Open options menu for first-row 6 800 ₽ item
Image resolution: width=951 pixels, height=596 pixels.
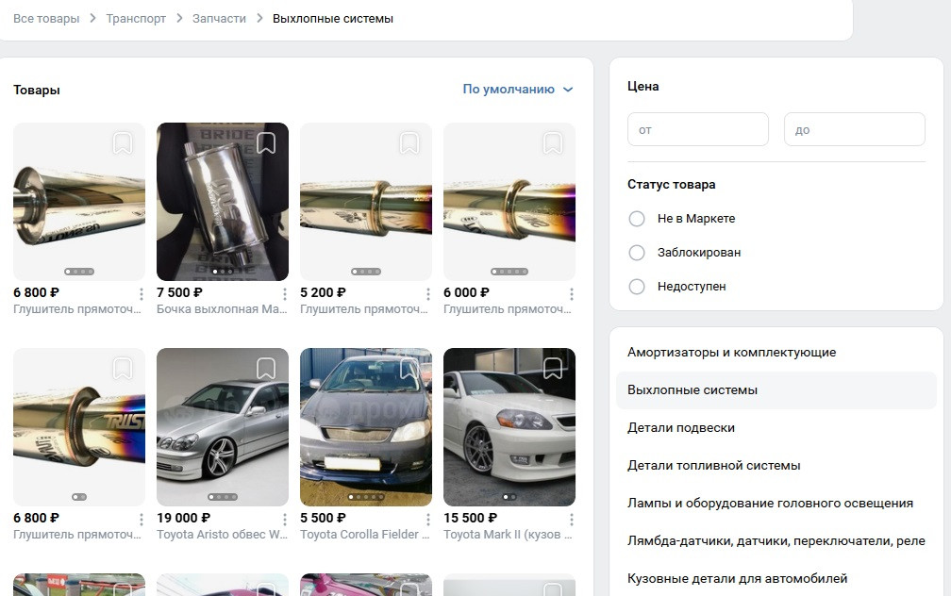142,294
